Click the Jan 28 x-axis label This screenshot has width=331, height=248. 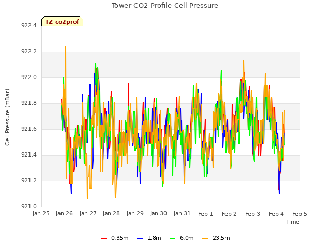click(111, 214)
